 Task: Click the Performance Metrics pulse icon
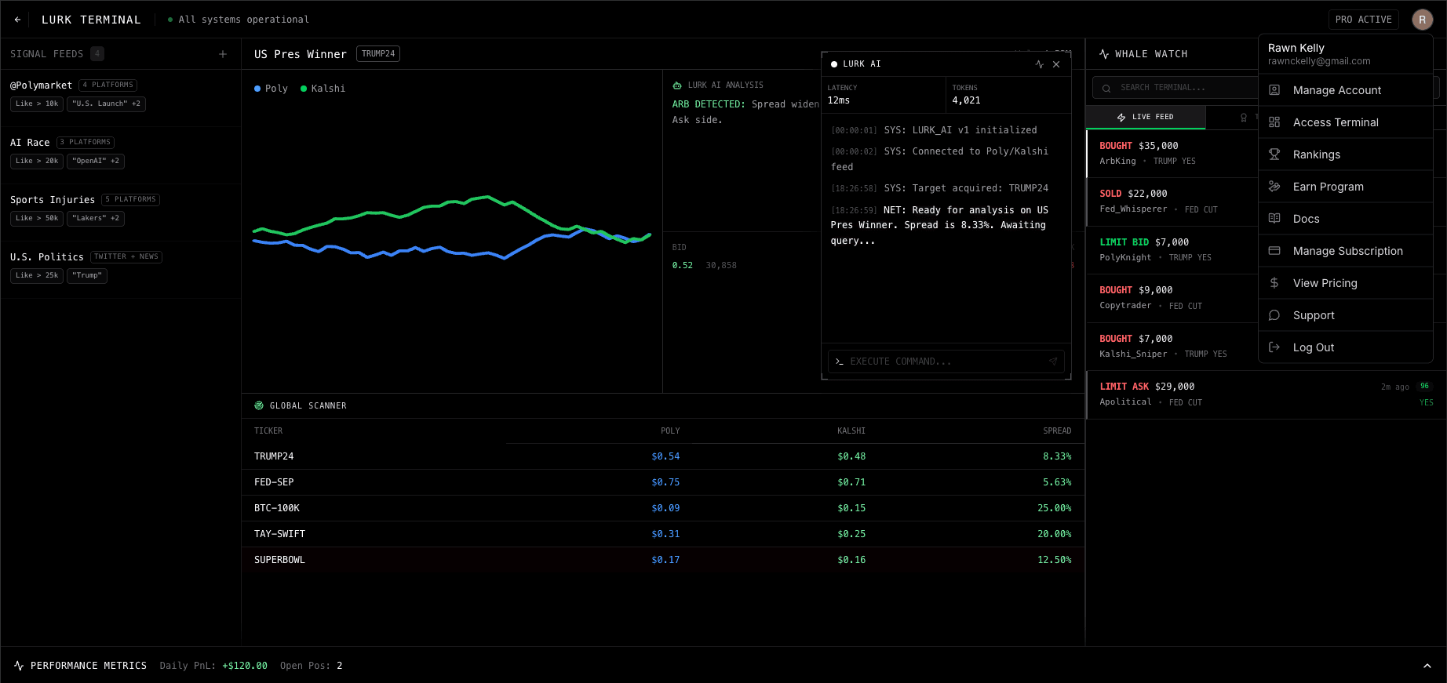[x=19, y=666]
